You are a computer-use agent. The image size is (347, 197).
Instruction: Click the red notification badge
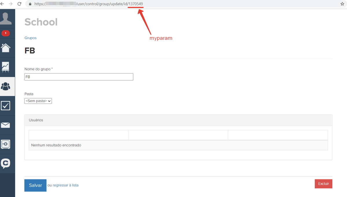(x=5, y=33)
